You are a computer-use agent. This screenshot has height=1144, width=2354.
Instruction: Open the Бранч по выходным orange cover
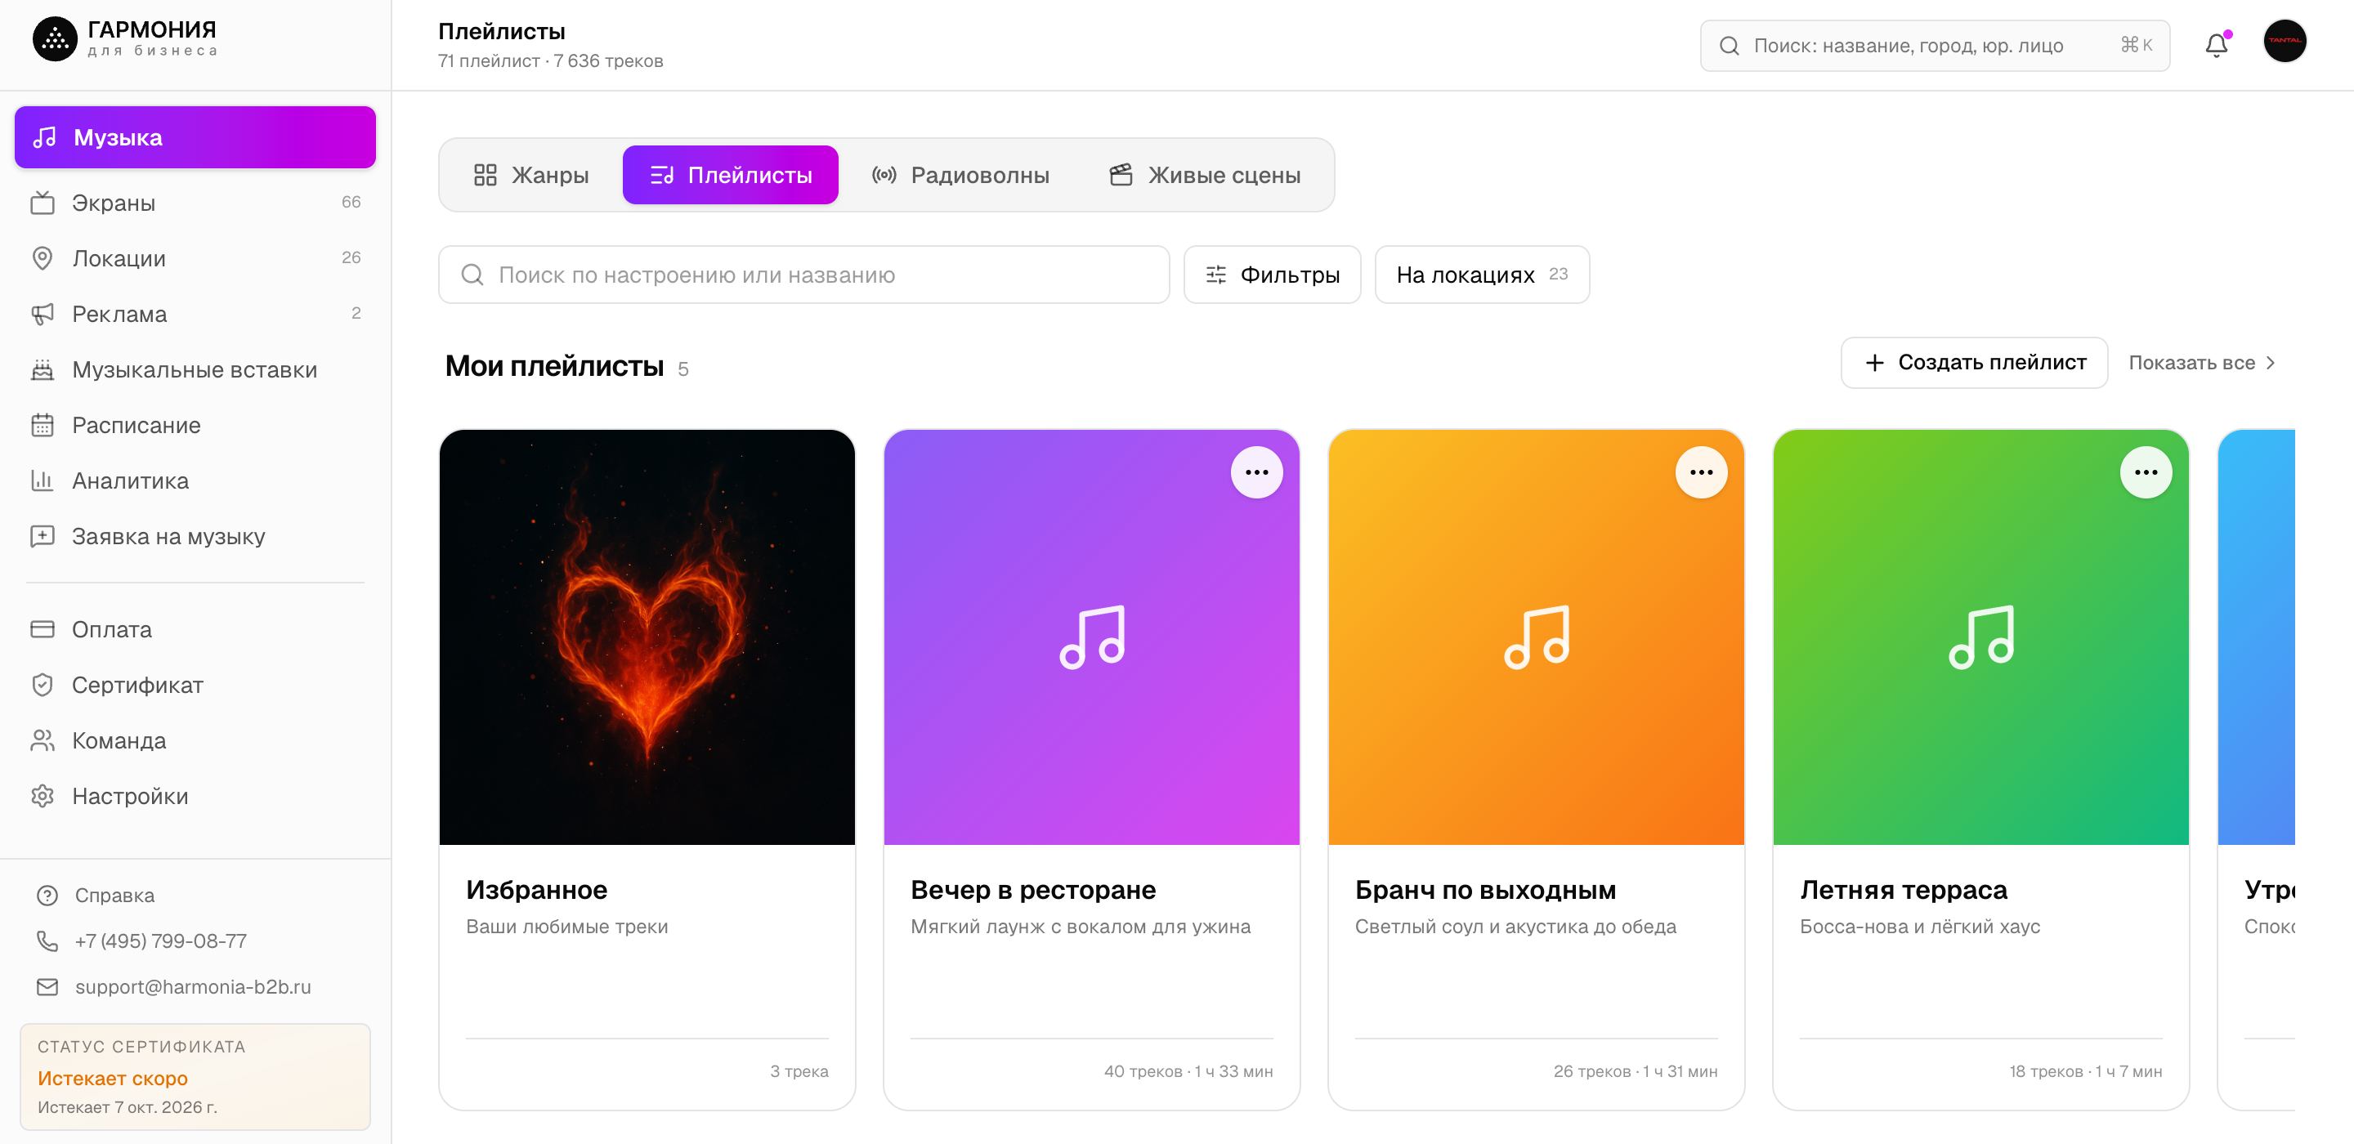coord(1536,637)
